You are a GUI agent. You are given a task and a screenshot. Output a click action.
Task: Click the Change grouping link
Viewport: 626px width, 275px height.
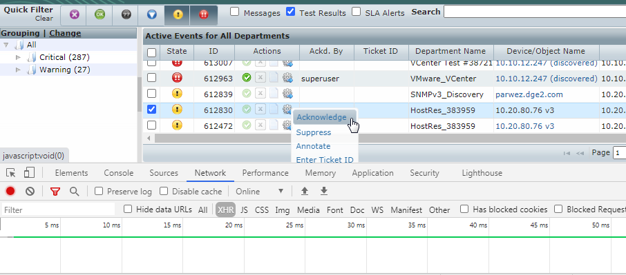pyautogui.click(x=65, y=33)
